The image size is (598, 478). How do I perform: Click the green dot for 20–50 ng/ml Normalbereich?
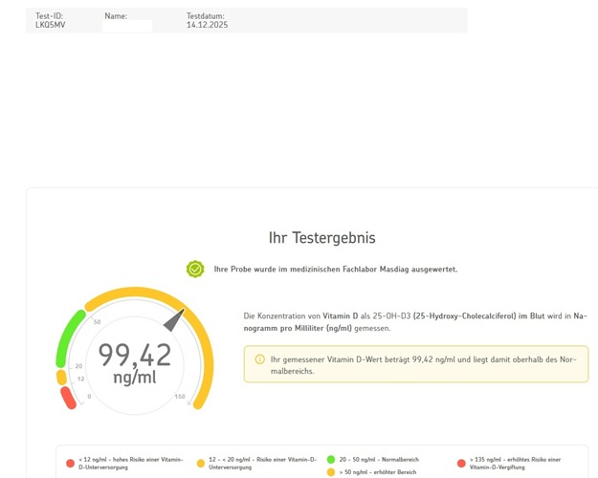point(331,460)
